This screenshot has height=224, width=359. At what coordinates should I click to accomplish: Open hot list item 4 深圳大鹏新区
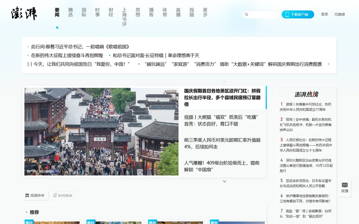306,165
